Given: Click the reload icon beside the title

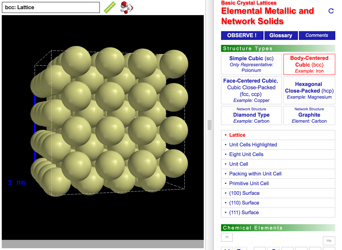Looking at the screenshot, I should point(331,11).
